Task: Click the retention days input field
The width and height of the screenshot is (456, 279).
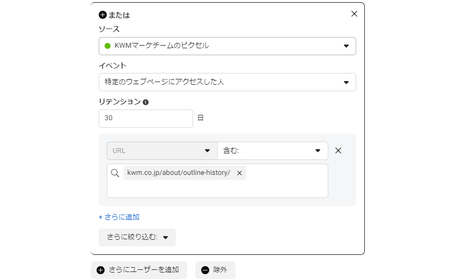Action: point(146,119)
